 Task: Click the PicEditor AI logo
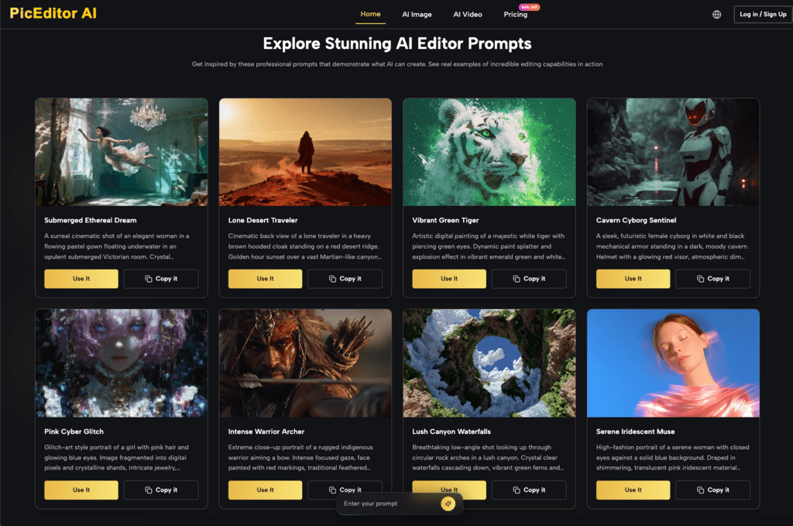coord(53,13)
